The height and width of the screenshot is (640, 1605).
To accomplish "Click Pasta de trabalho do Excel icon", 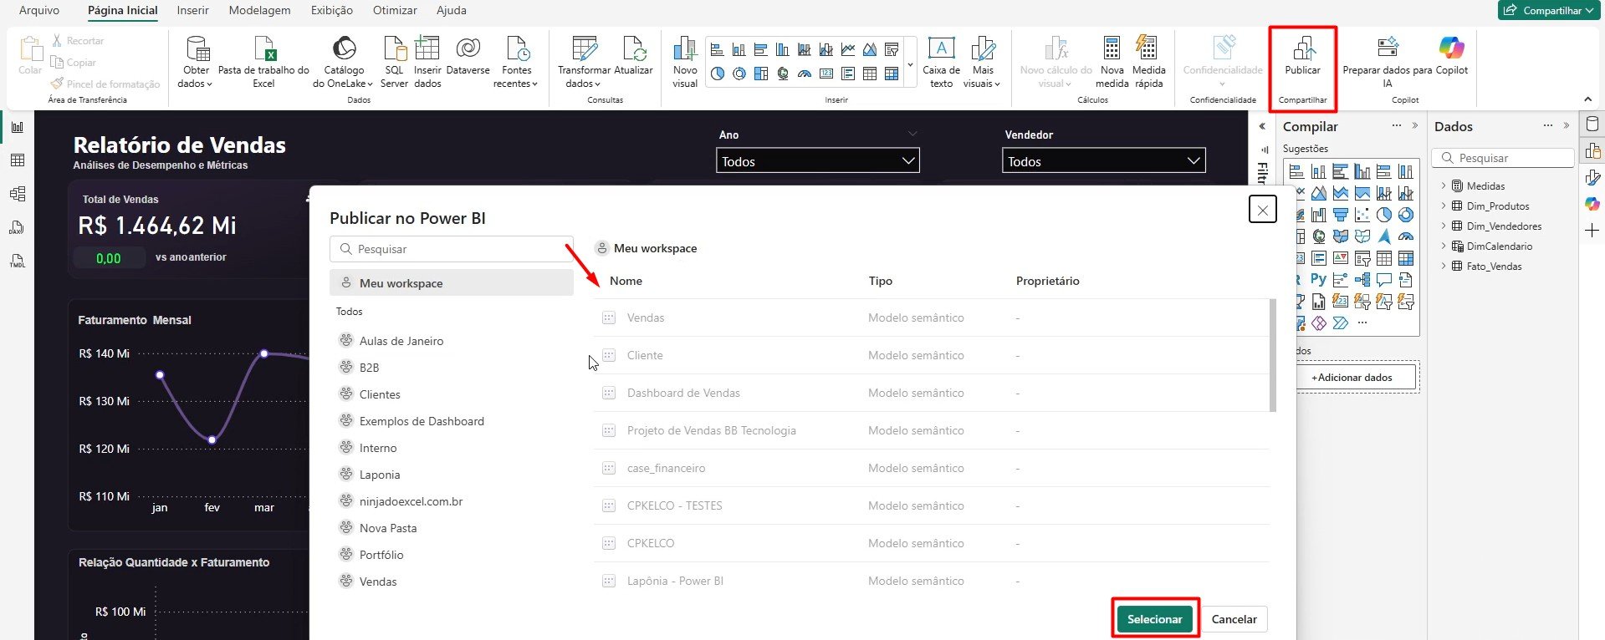I will click(264, 48).
